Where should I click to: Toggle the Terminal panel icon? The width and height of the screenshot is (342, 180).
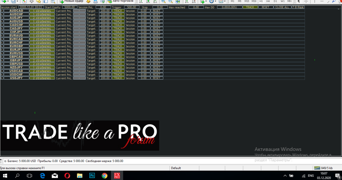(46, 1)
